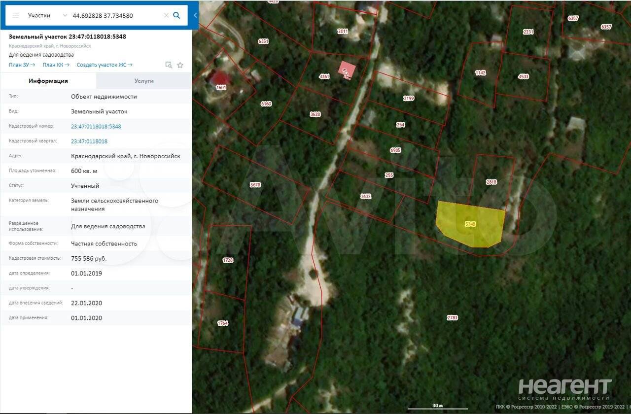Click the zoom-to-parcel icon beside star
This screenshot has height=414, width=631.
click(x=169, y=65)
